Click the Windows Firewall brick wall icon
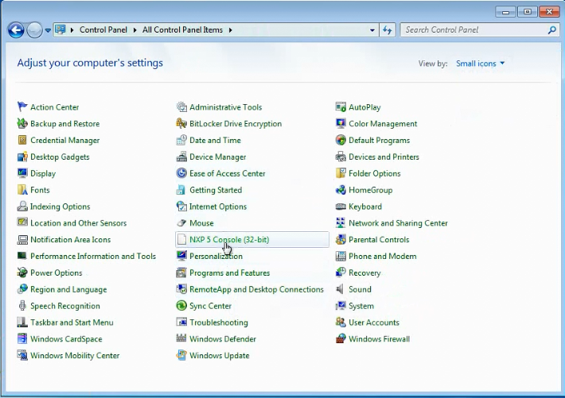 click(x=341, y=338)
